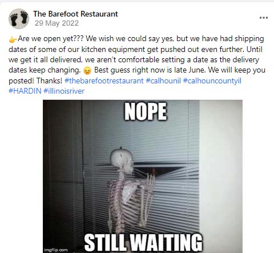This screenshot has height=253, width=274.
Task: Follow the #thebarefootrestaurant hashtag
Action: pos(104,81)
